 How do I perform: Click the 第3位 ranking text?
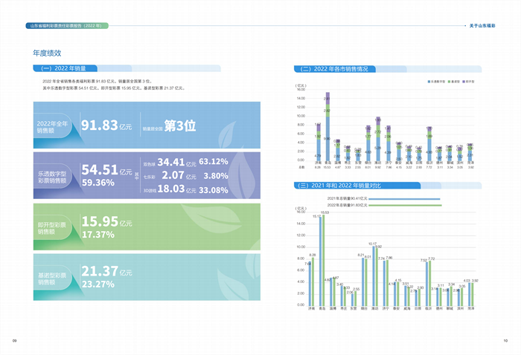tap(179, 126)
